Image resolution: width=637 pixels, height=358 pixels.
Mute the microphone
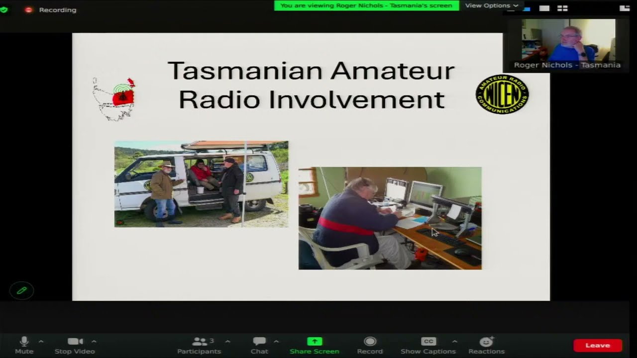coord(24,345)
